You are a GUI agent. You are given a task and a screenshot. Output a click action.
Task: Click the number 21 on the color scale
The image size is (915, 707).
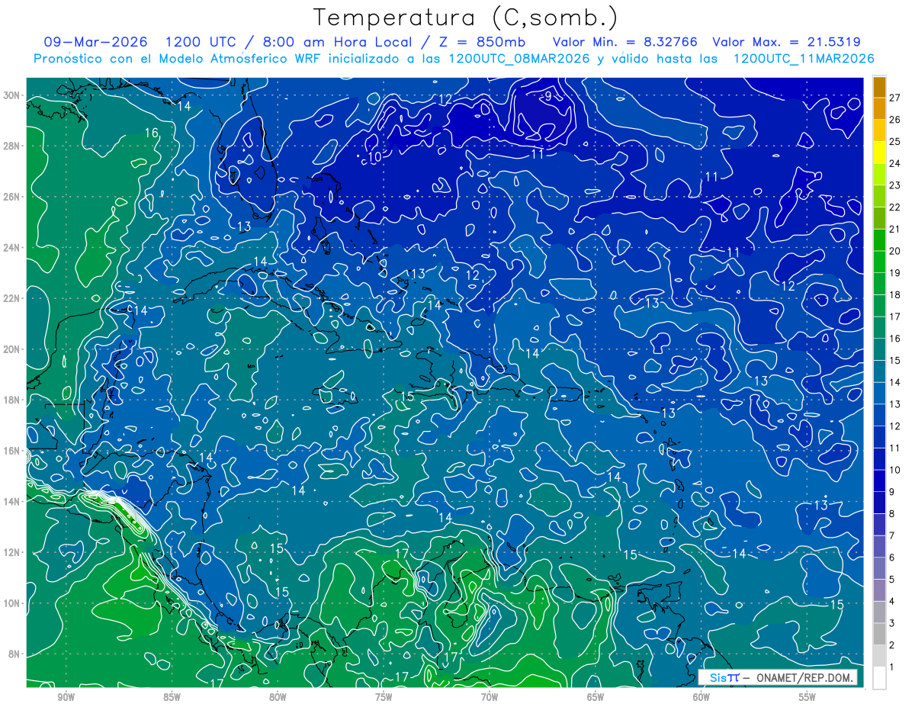coord(895,229)
